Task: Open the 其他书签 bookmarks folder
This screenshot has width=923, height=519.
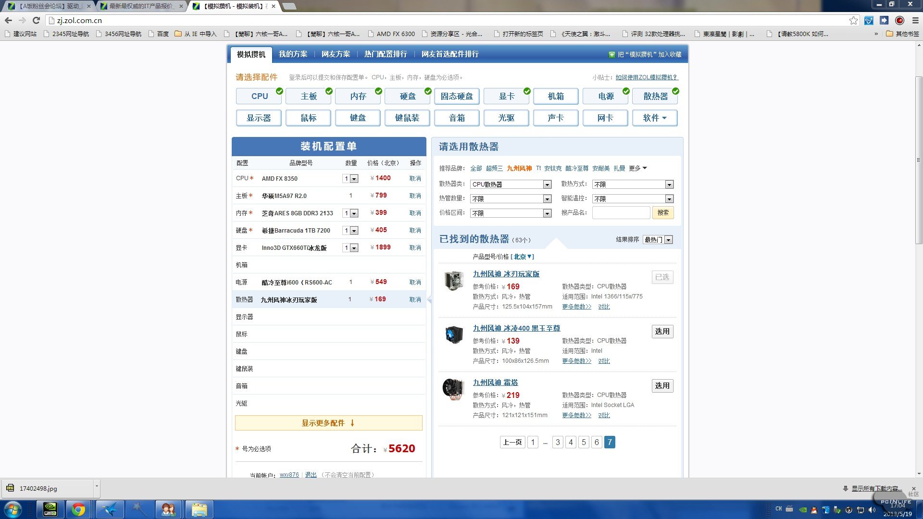Action: (902, 34)
